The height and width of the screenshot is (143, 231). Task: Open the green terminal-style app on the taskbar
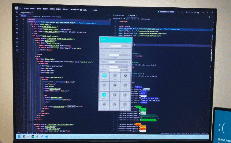tap(33, 136)
